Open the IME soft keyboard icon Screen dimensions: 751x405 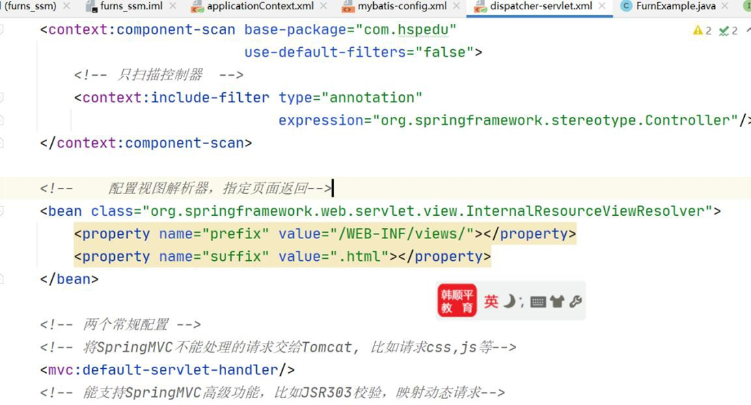pos(538,302)
